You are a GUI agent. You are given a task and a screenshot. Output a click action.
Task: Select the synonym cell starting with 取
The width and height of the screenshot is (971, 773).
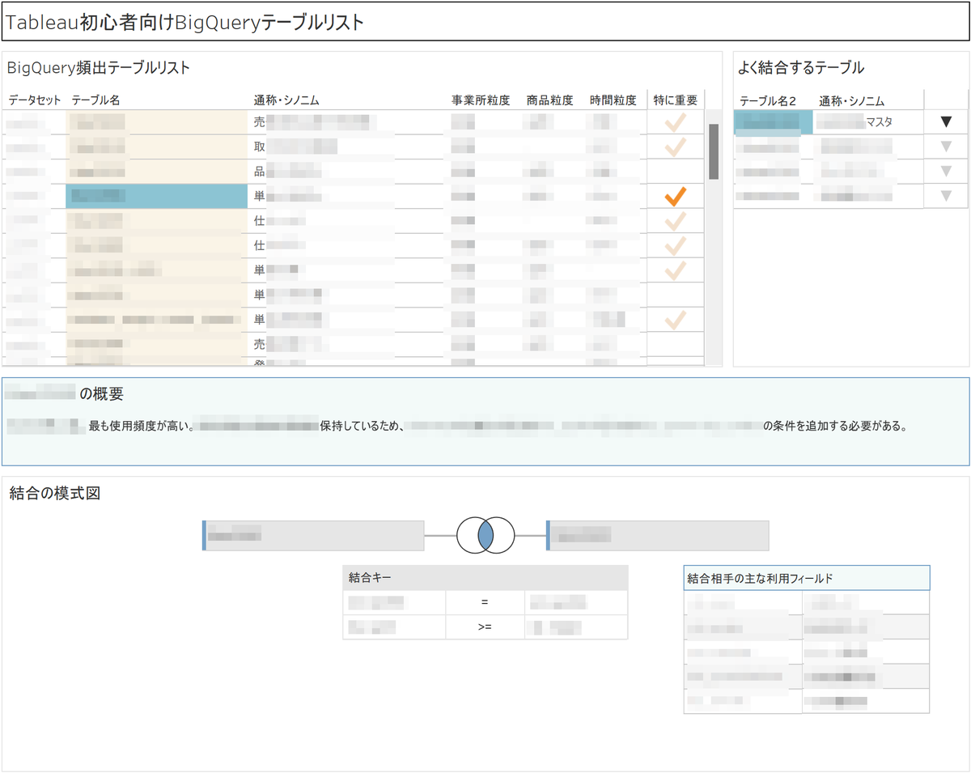coord(349,147)
